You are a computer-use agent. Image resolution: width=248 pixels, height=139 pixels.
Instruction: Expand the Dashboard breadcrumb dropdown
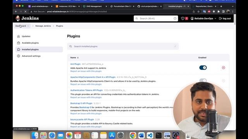[x=28, y=26]
